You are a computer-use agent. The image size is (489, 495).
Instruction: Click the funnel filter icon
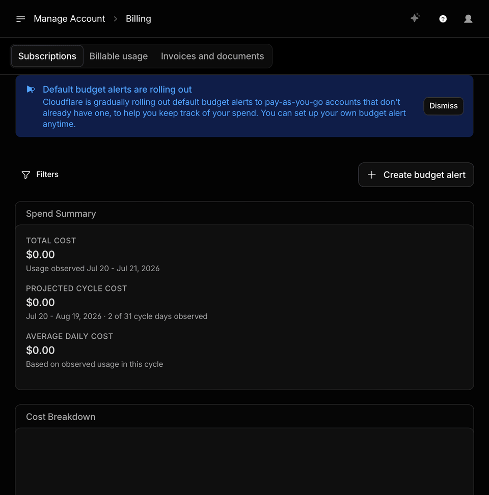click(x=26, y=174)
